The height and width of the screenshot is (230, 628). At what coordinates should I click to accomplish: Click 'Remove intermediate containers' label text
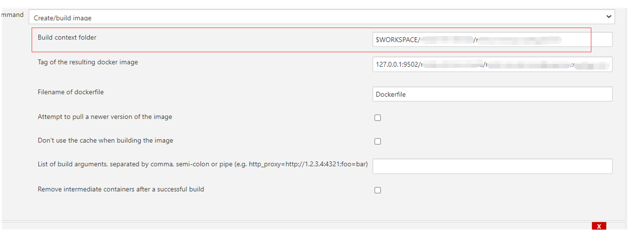pyautogui.click(x=121, y=189)
